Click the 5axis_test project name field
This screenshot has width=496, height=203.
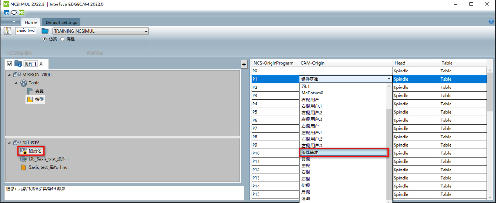tap(26, 31)
